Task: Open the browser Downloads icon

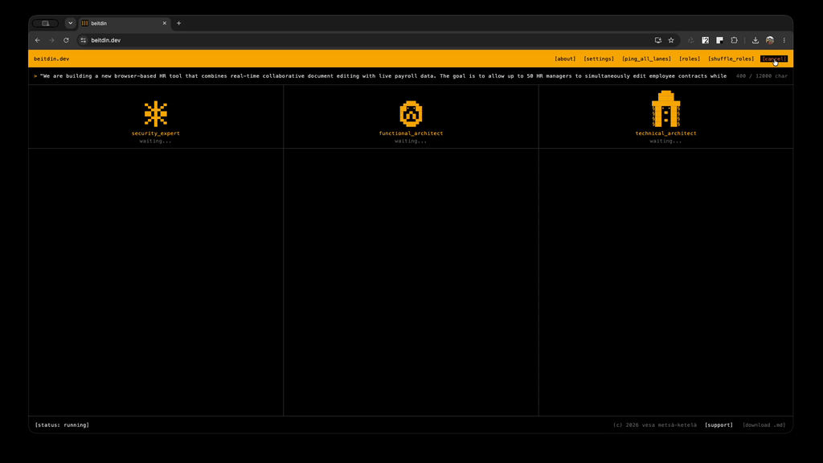Action: (755, 40)
